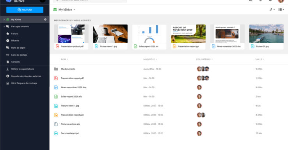Screen dimensions: 288x150
Task: Click the 25 Mo size of Documentary.mp4
Action: [x=259, y=133]
